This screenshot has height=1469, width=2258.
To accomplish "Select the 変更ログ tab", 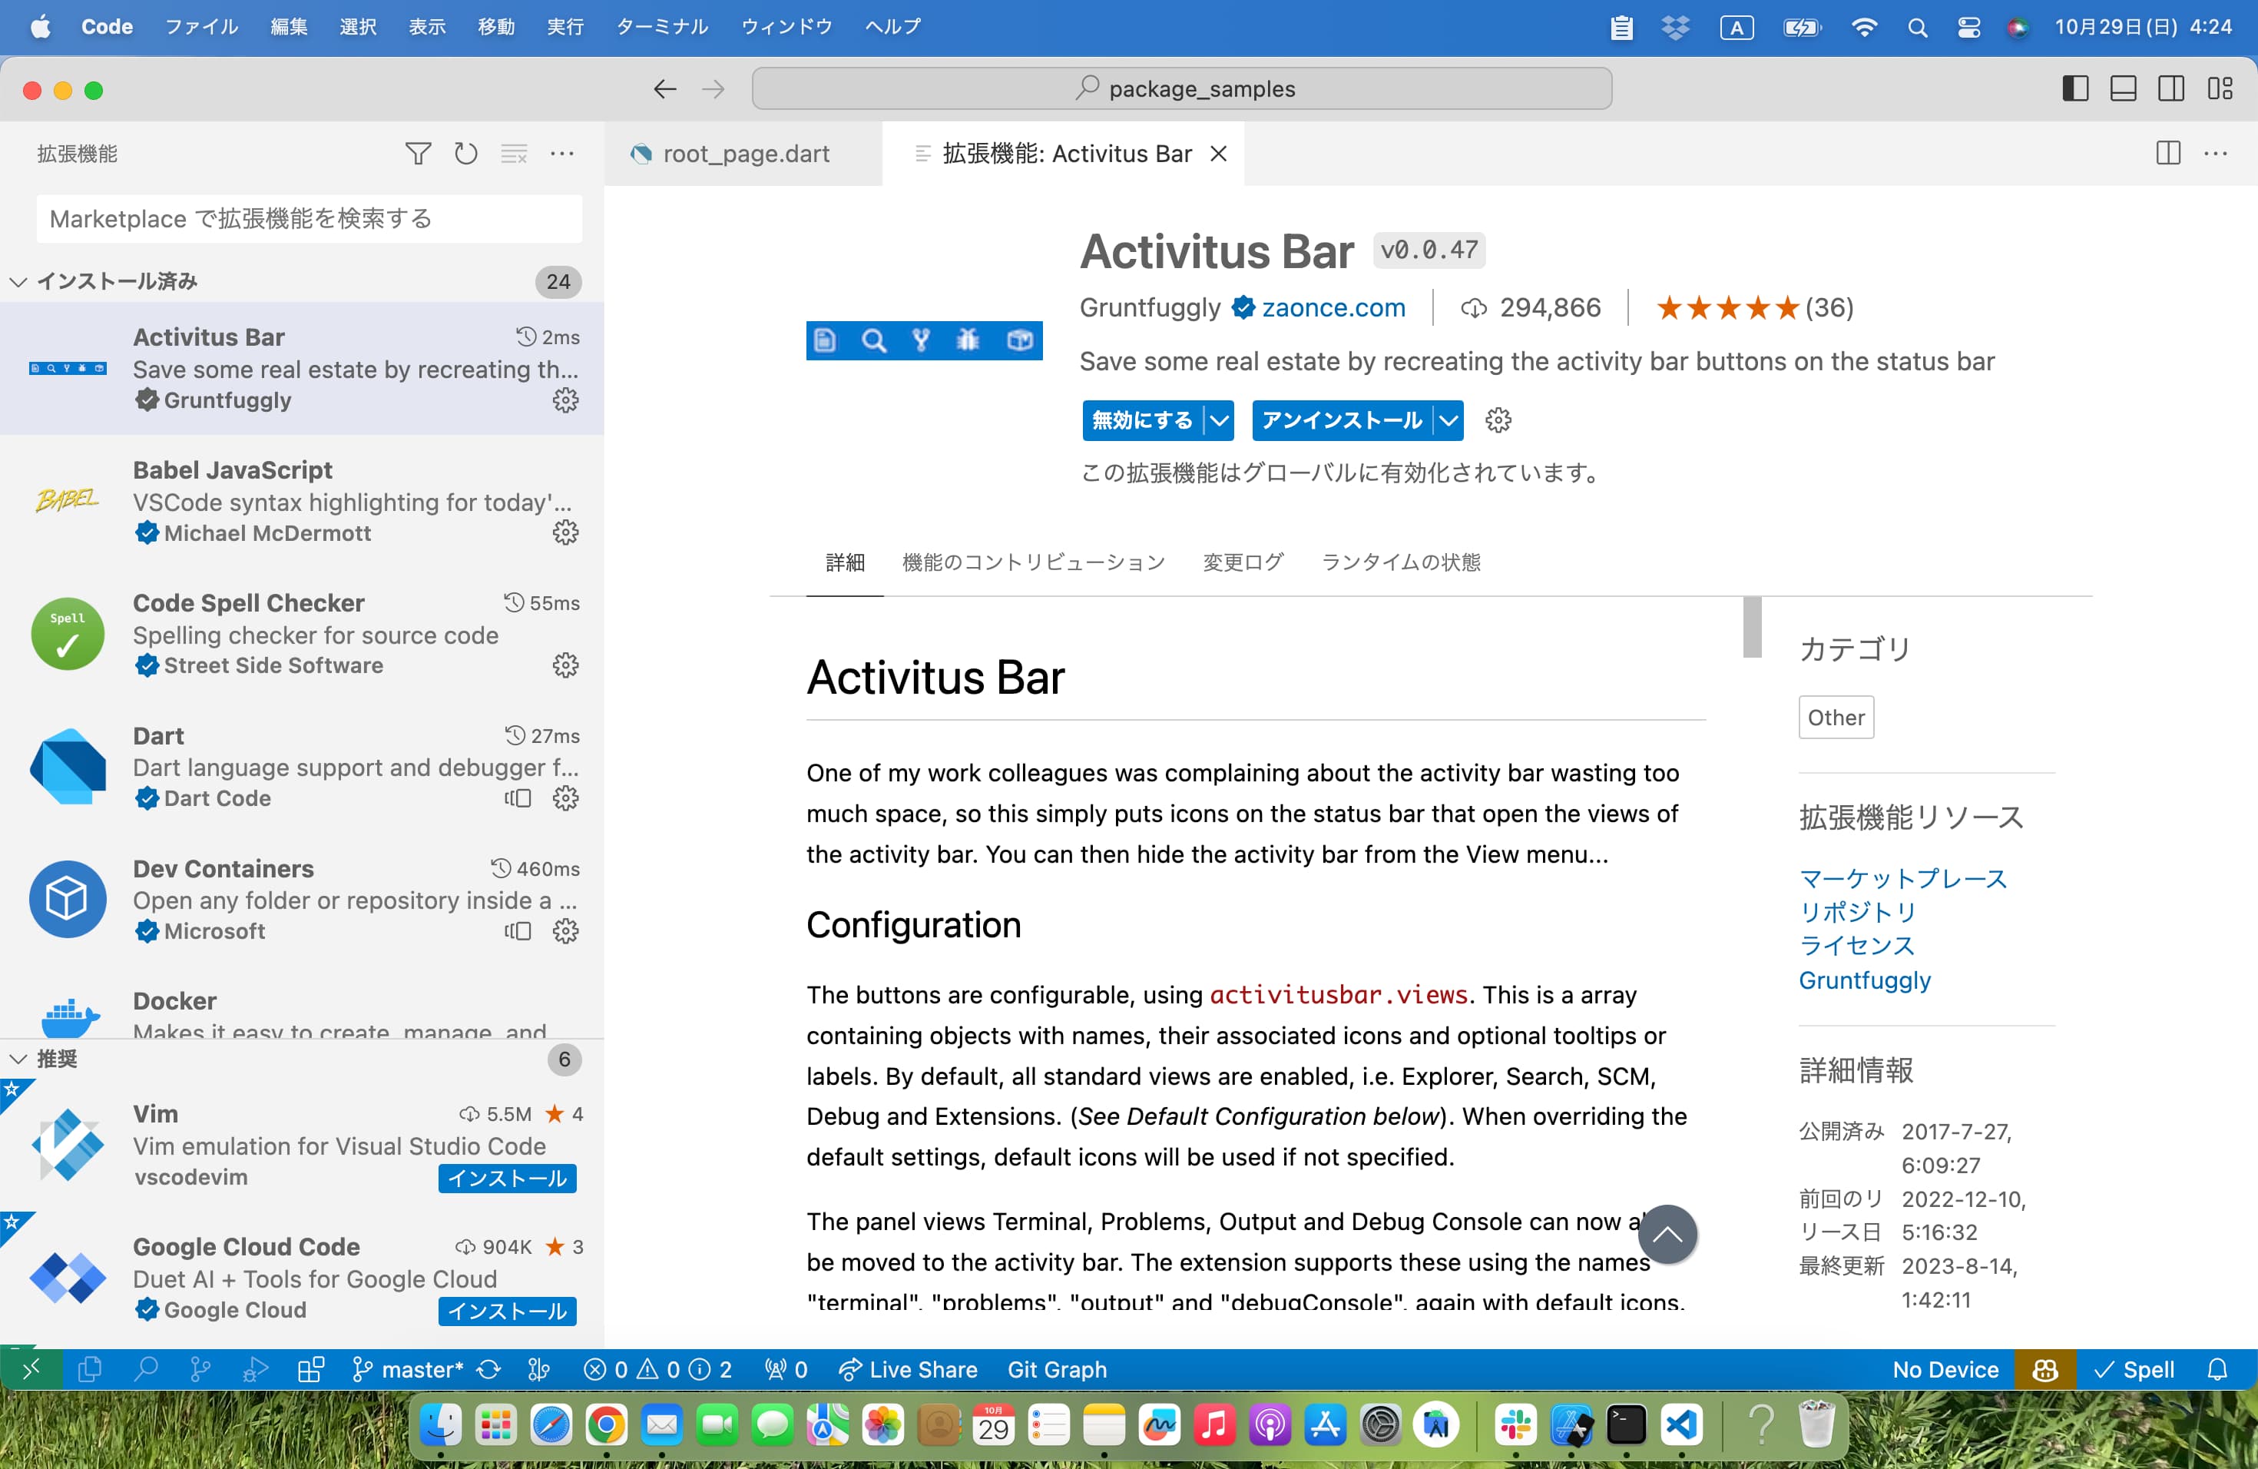I will pos(1240,562).
